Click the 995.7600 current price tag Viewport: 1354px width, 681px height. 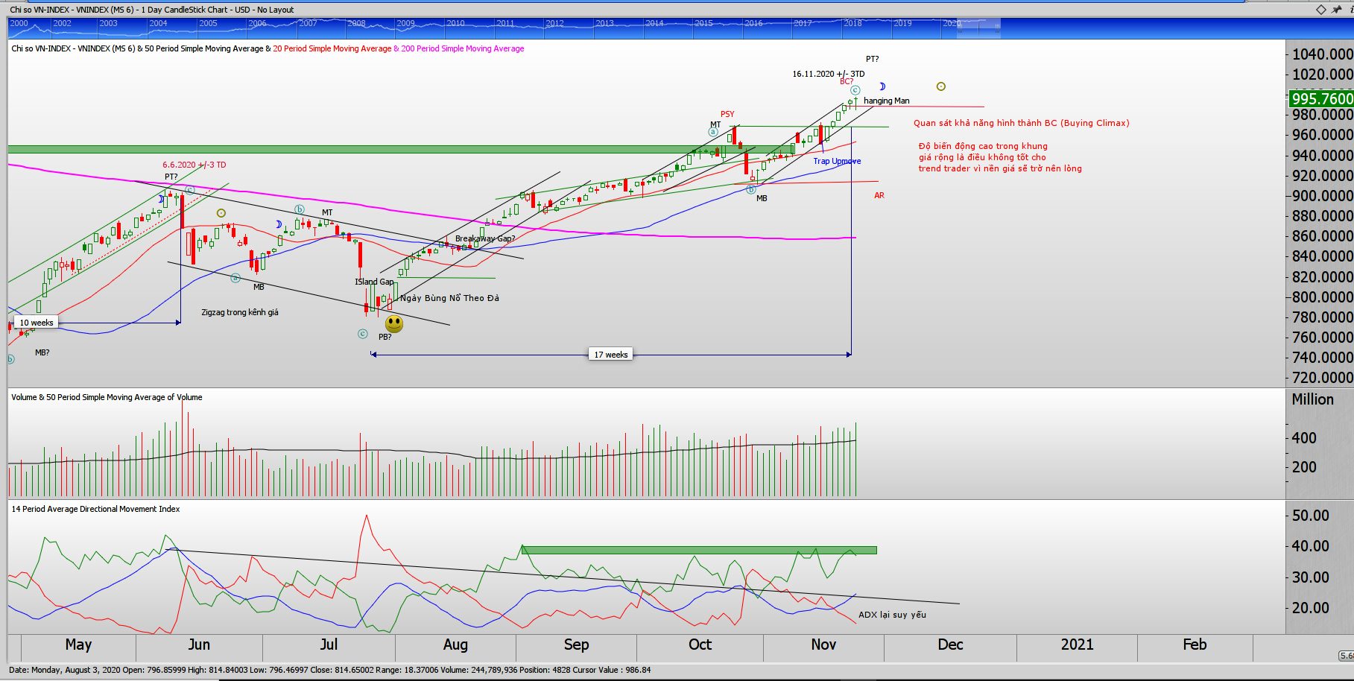click(1321, 99)
